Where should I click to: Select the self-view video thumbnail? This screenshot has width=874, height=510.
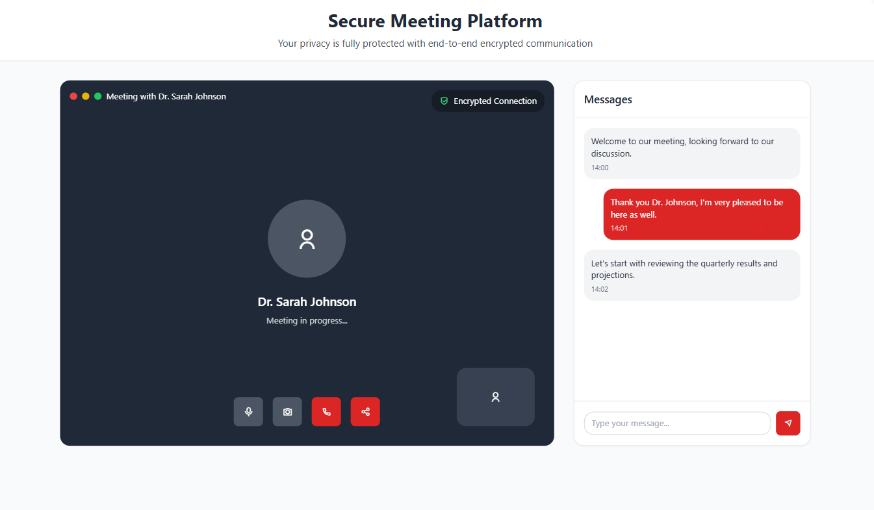tap(495, 397)
